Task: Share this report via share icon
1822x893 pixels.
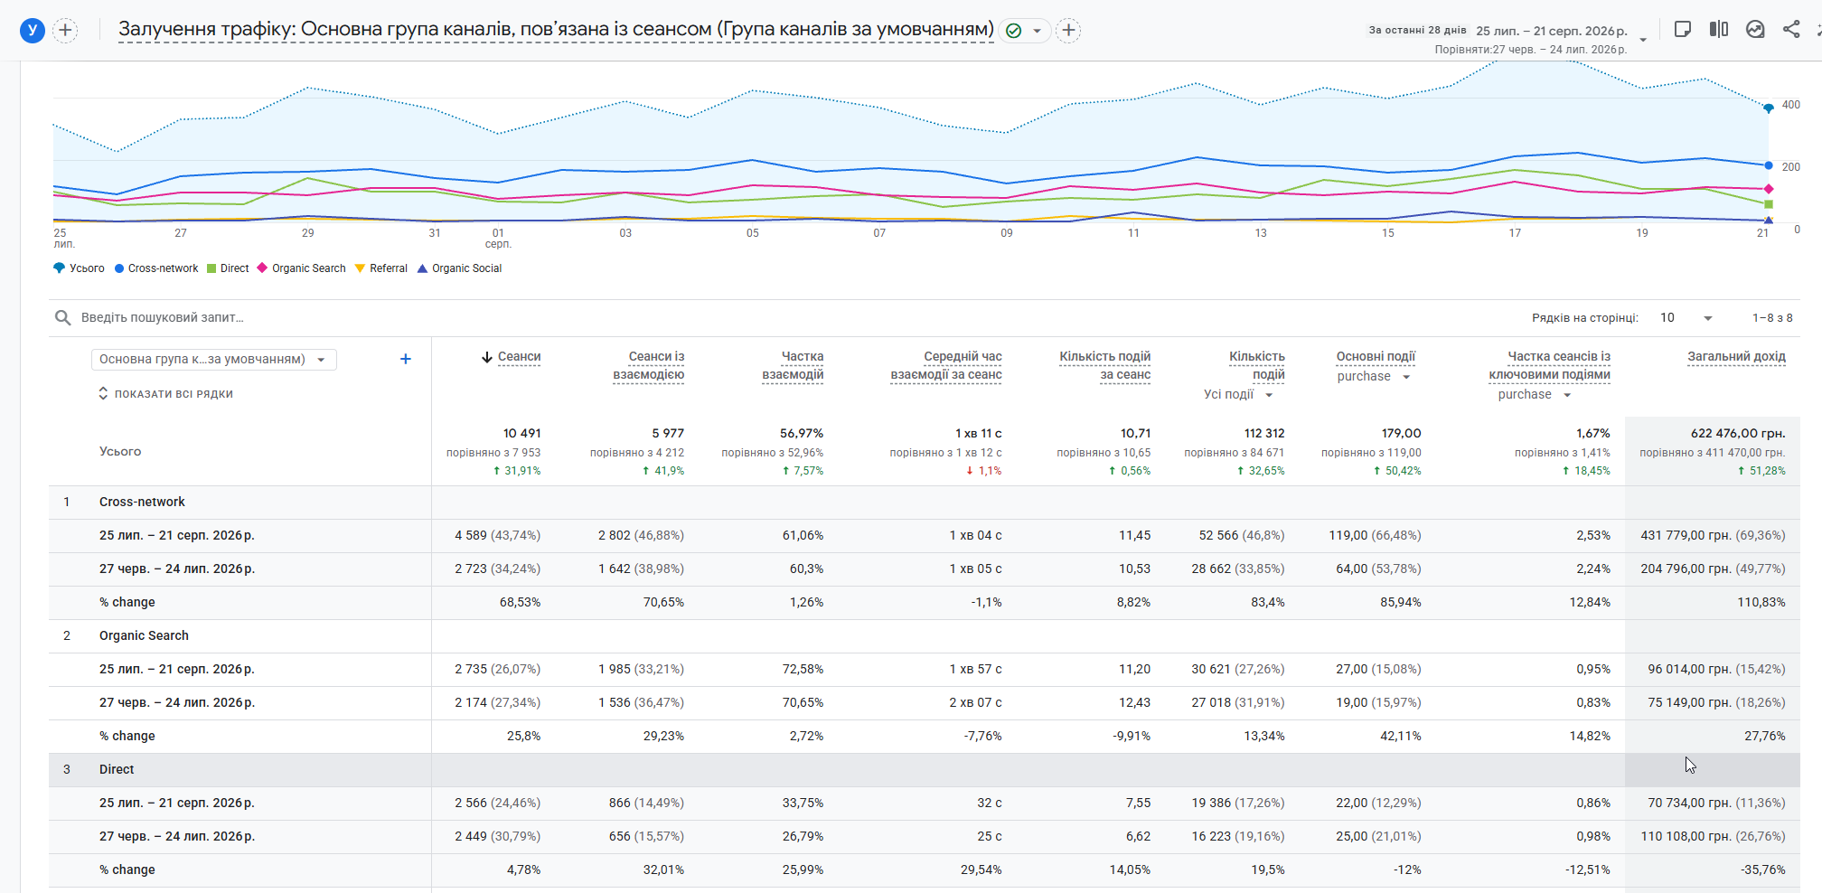Action: point(1791,29)
